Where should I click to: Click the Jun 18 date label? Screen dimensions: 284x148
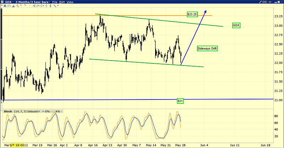pos(265,145)
